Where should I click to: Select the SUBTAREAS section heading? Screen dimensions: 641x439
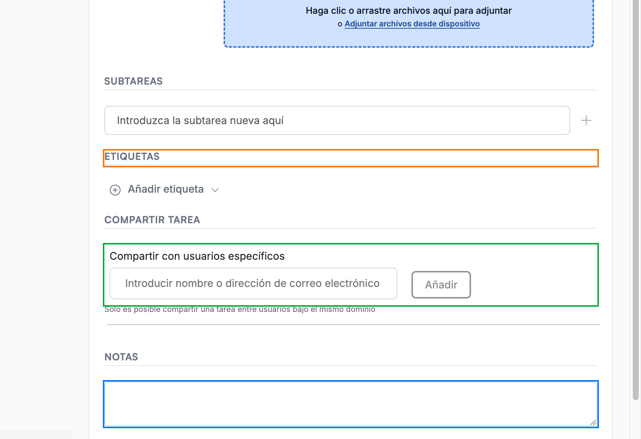[133, 81]
